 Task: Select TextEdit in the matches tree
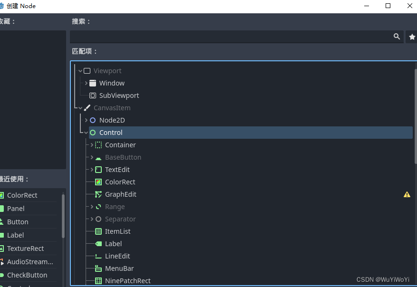point(117,170)
